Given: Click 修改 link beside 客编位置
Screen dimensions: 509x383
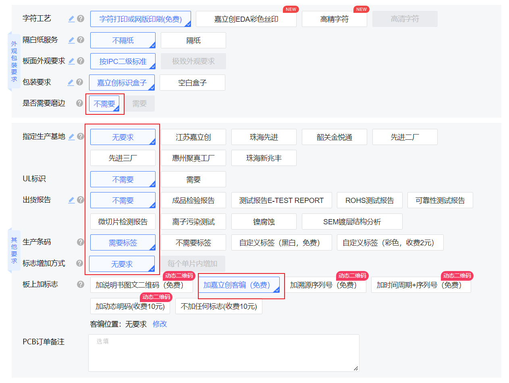Looking at the screenshot, I should pos(160,324).
